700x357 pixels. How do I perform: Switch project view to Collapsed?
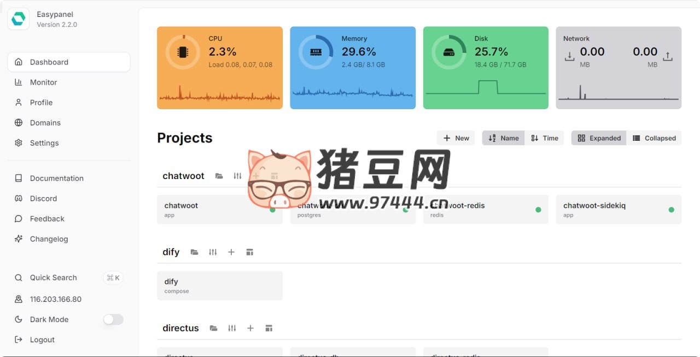click(x=655, y=138)
